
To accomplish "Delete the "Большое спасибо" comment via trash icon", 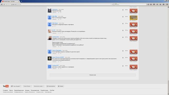I will (x=123, y=30).
